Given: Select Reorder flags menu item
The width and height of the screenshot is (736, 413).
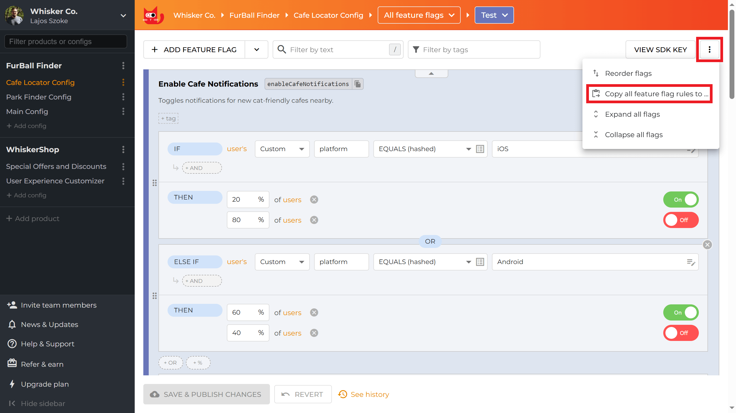Looking at the screenshot, I should tap(628, 73).
